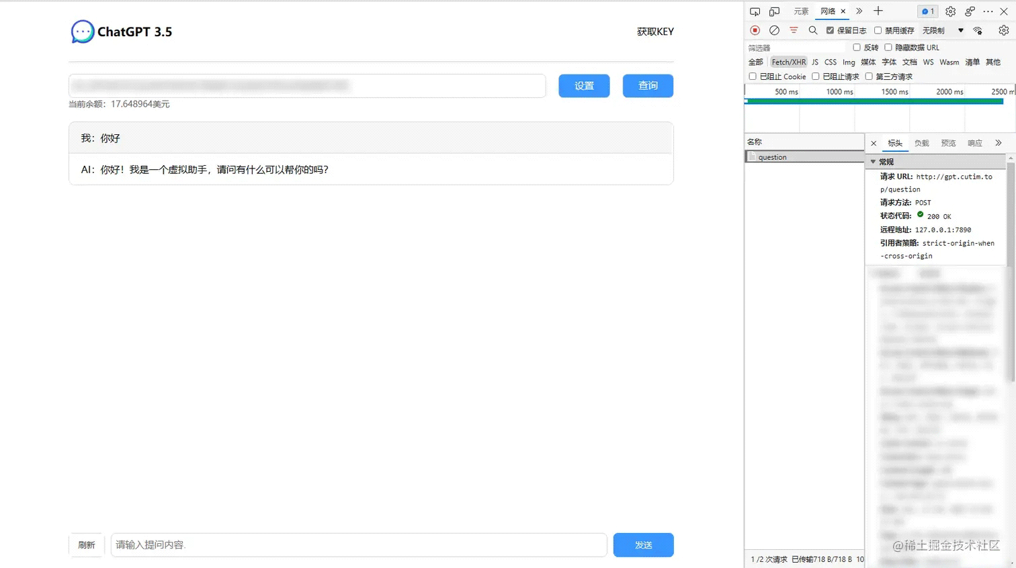This screenshot has width=1016, height=568.
Task: Filter requests by WS type
Action: point(929,62)
